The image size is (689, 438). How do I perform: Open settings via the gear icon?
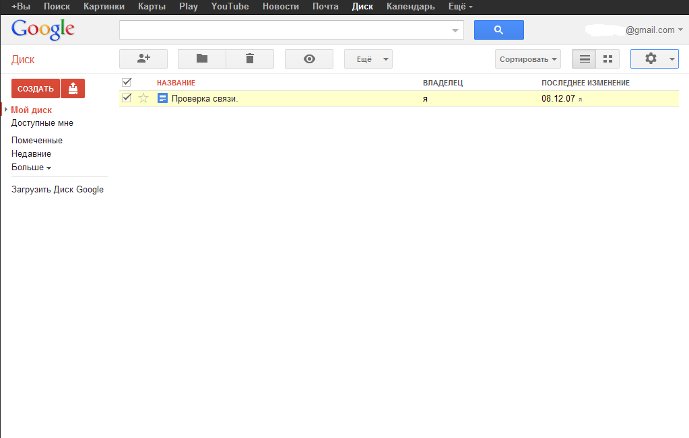click(x=650, y=59)
